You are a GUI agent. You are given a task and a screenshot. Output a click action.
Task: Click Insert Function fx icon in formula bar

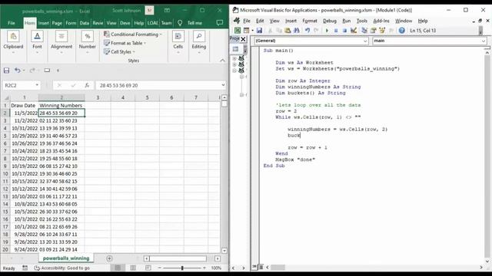point(87,85)
